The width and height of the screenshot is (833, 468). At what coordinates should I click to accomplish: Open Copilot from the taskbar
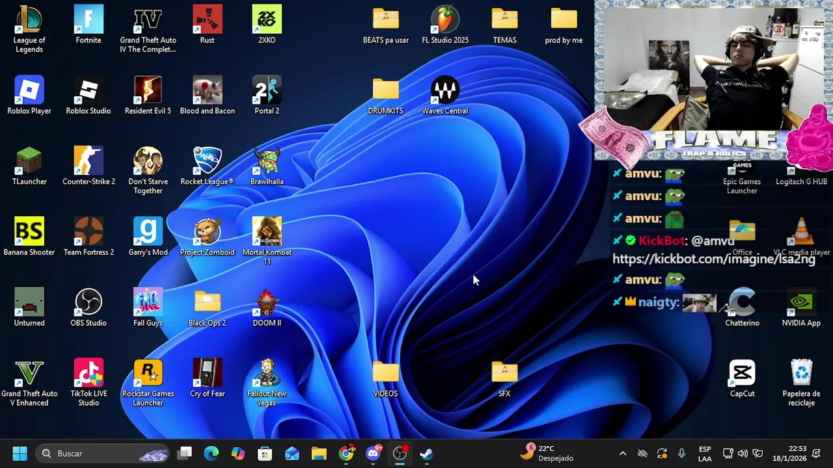tap(238, 454)
